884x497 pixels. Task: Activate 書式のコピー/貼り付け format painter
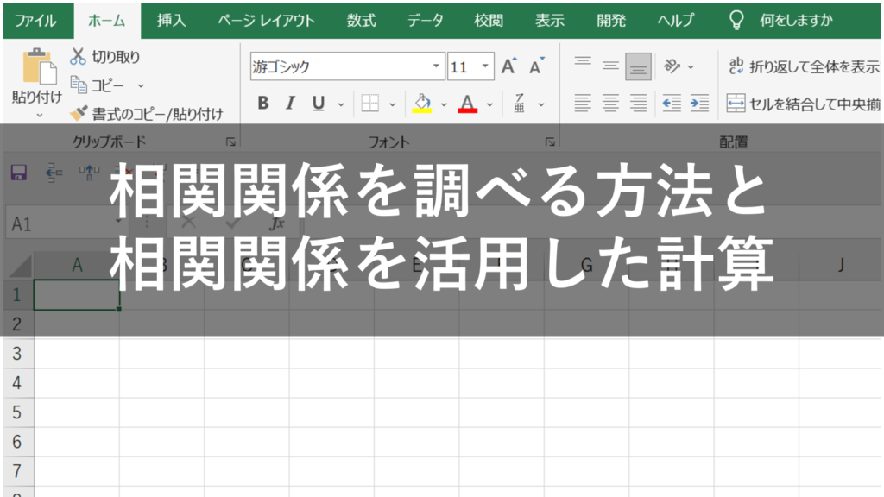point(147,114)
